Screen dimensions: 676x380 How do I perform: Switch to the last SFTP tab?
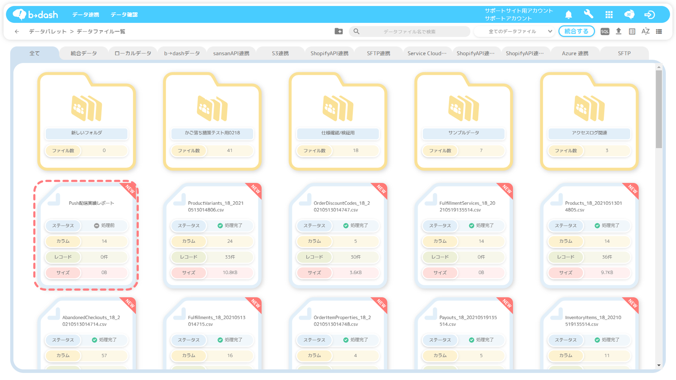tap(624, 53)
